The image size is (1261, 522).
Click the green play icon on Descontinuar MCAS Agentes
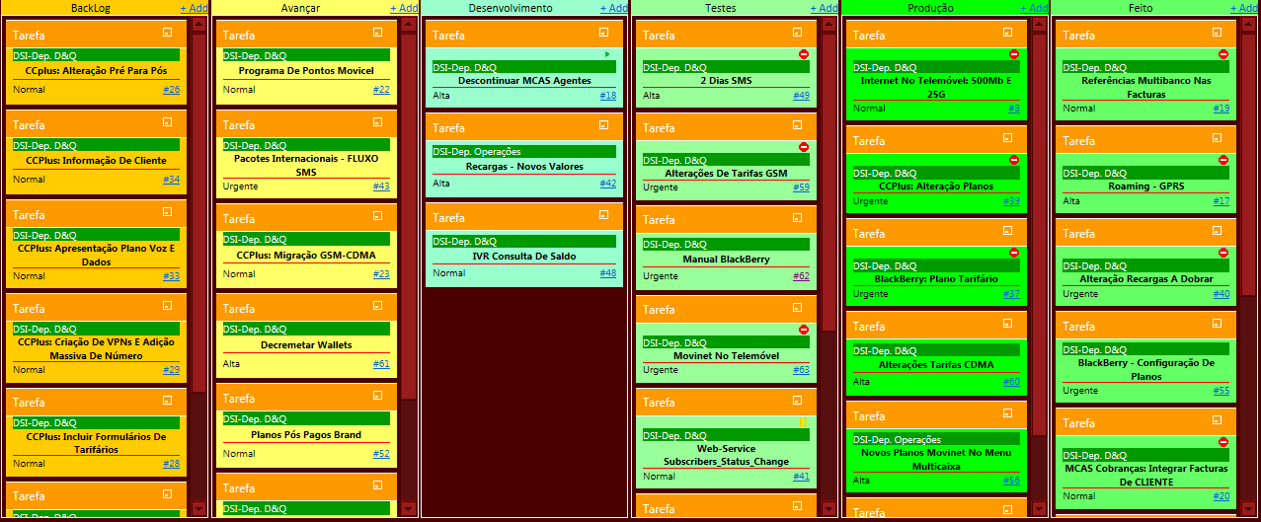607,54
